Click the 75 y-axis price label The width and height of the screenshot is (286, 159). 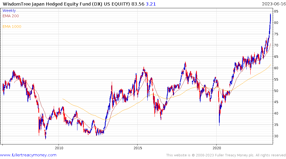click(x=276, y=34)
